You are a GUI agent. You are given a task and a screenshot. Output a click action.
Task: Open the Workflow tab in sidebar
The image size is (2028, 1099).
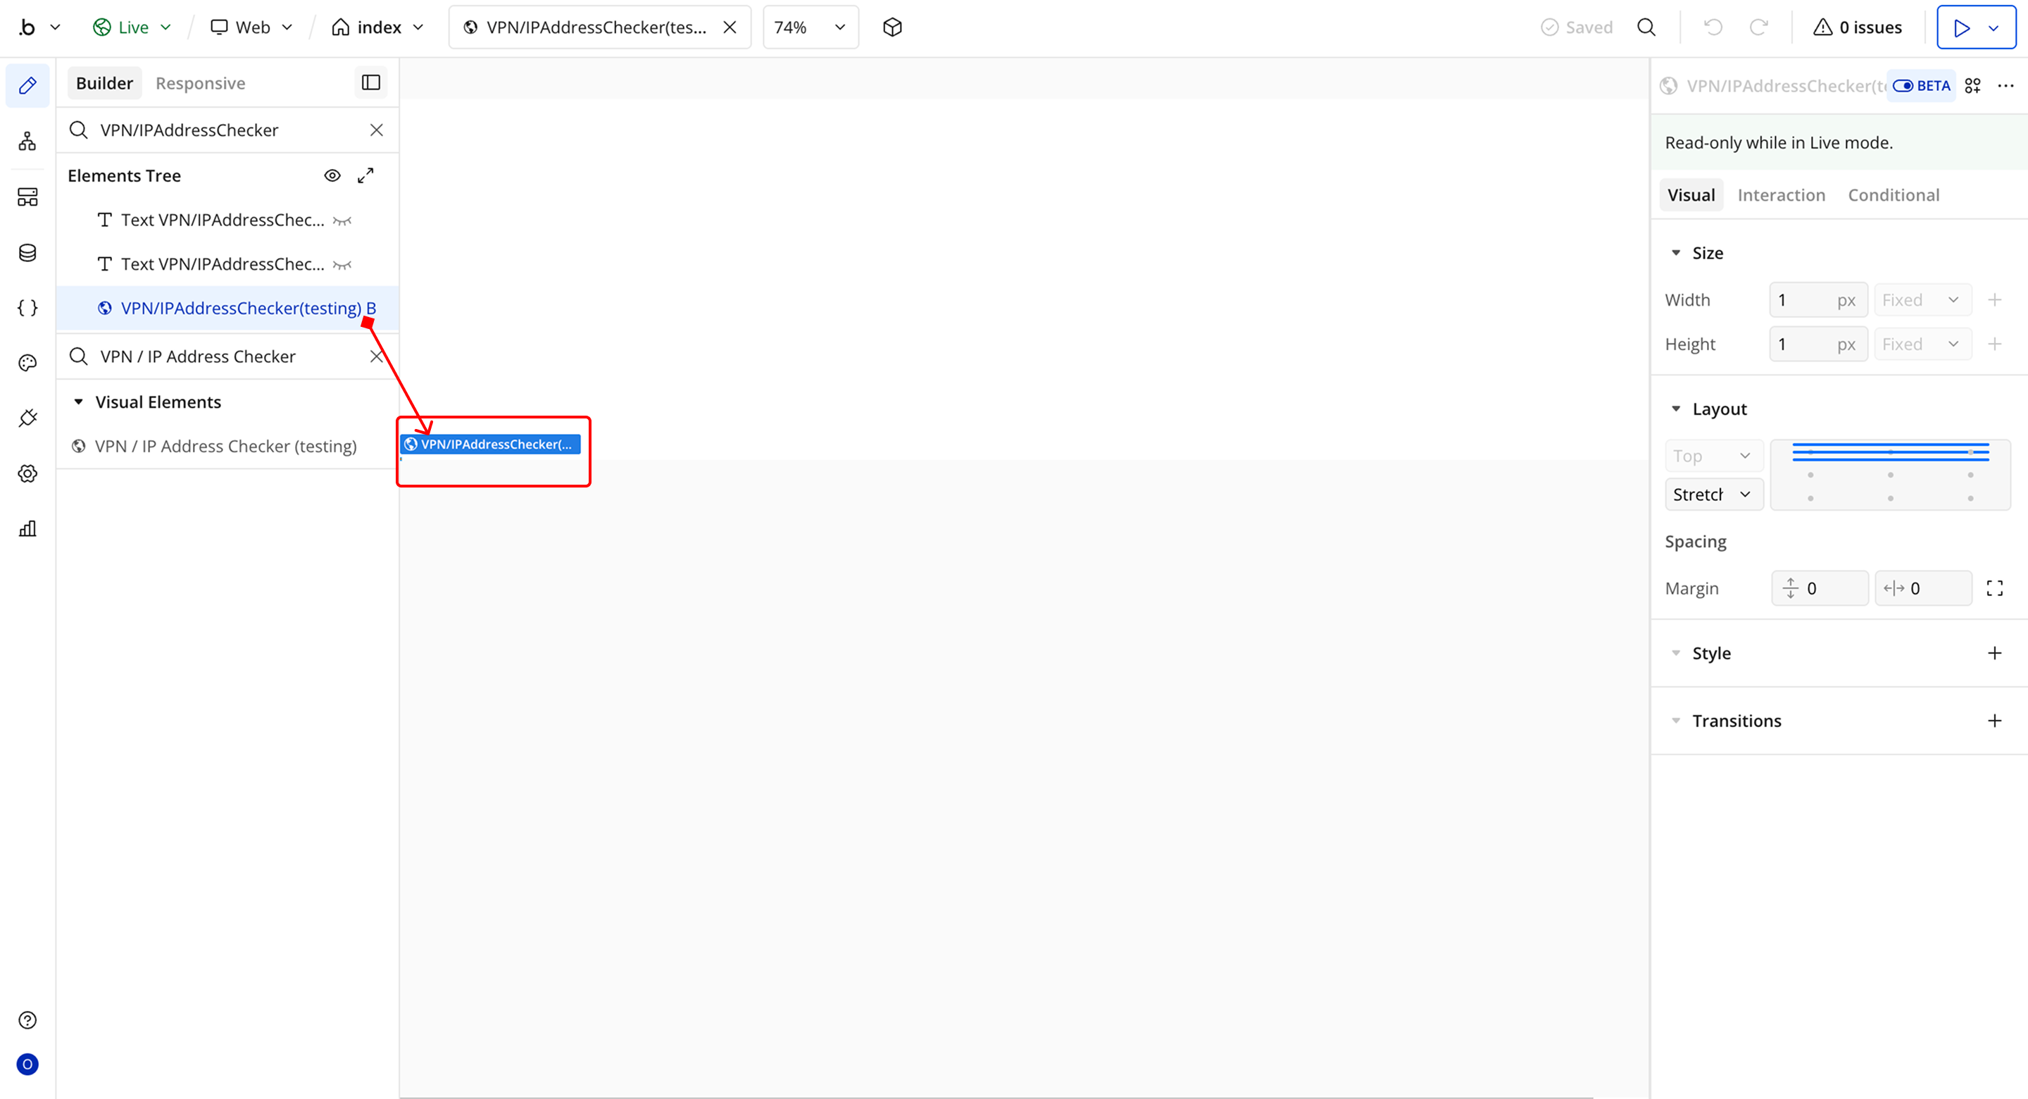(x=27, y=142)
